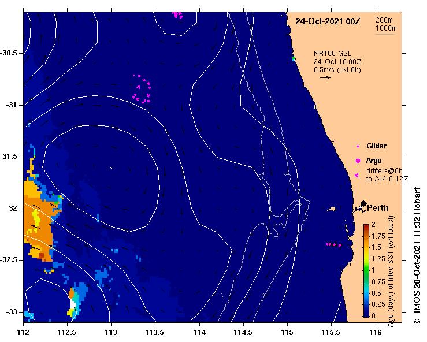Viewport: 427px width, 342px height.
Task: Click latitude axis label '-31'
Action: [x=12, y=105]
